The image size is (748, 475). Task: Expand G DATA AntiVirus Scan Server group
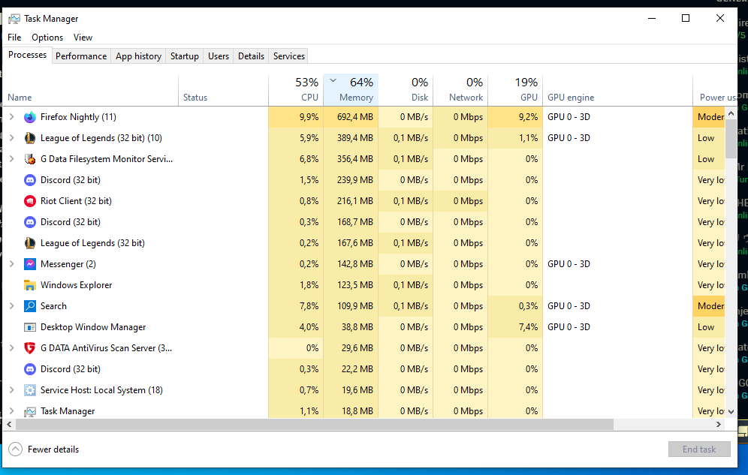(x=11, y=347)
